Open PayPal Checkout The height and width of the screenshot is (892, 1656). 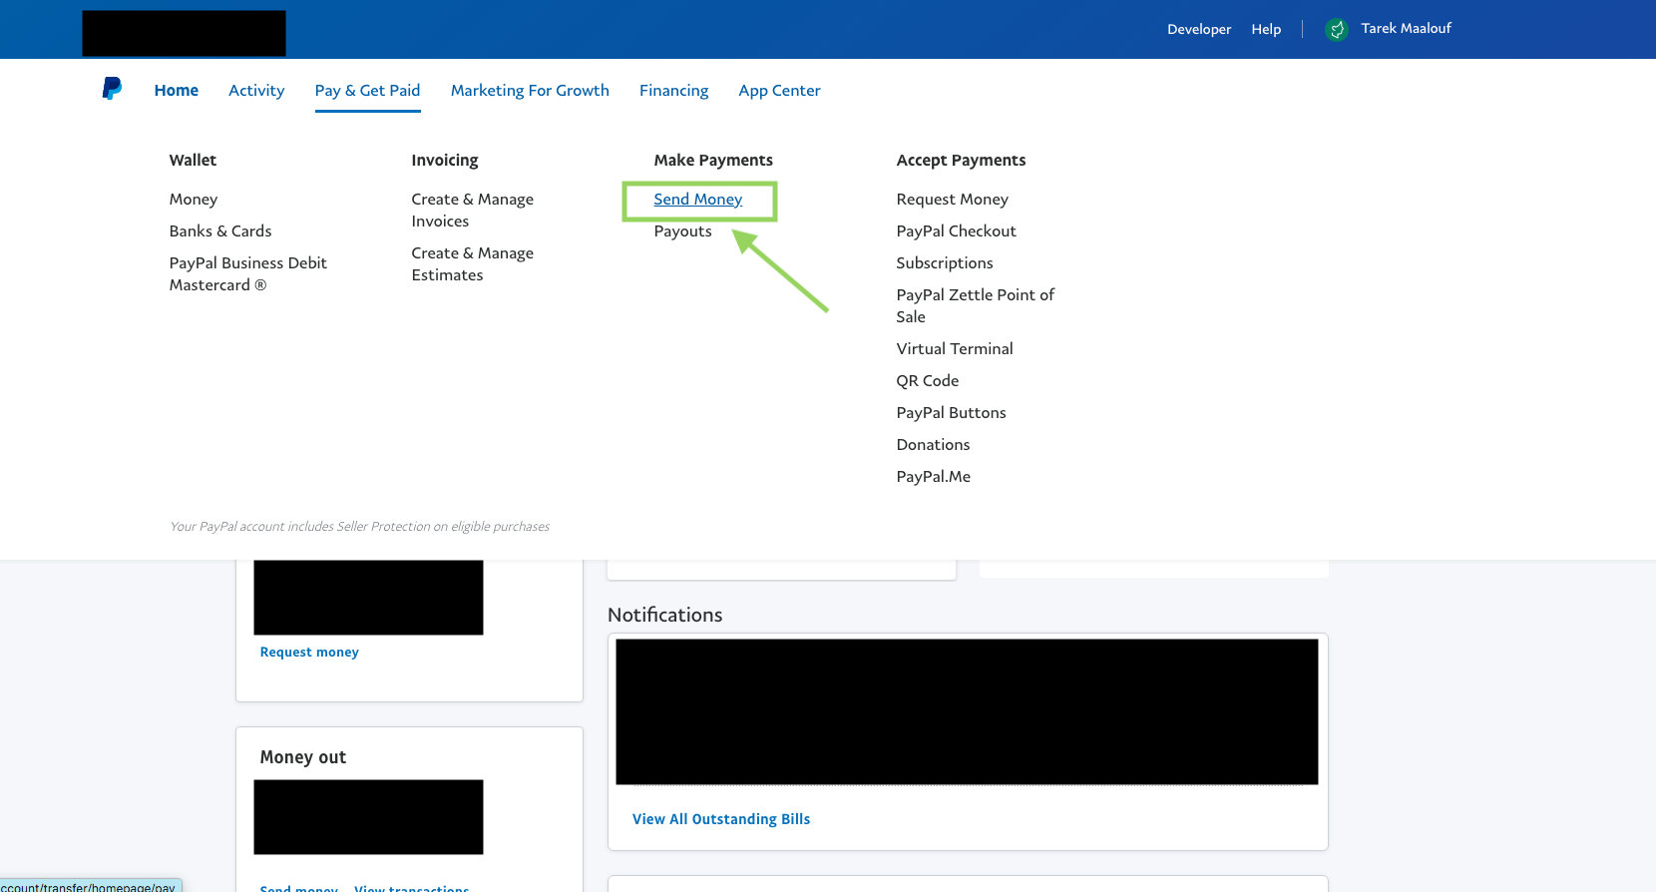pyautogui.click(x=957, y=230)
